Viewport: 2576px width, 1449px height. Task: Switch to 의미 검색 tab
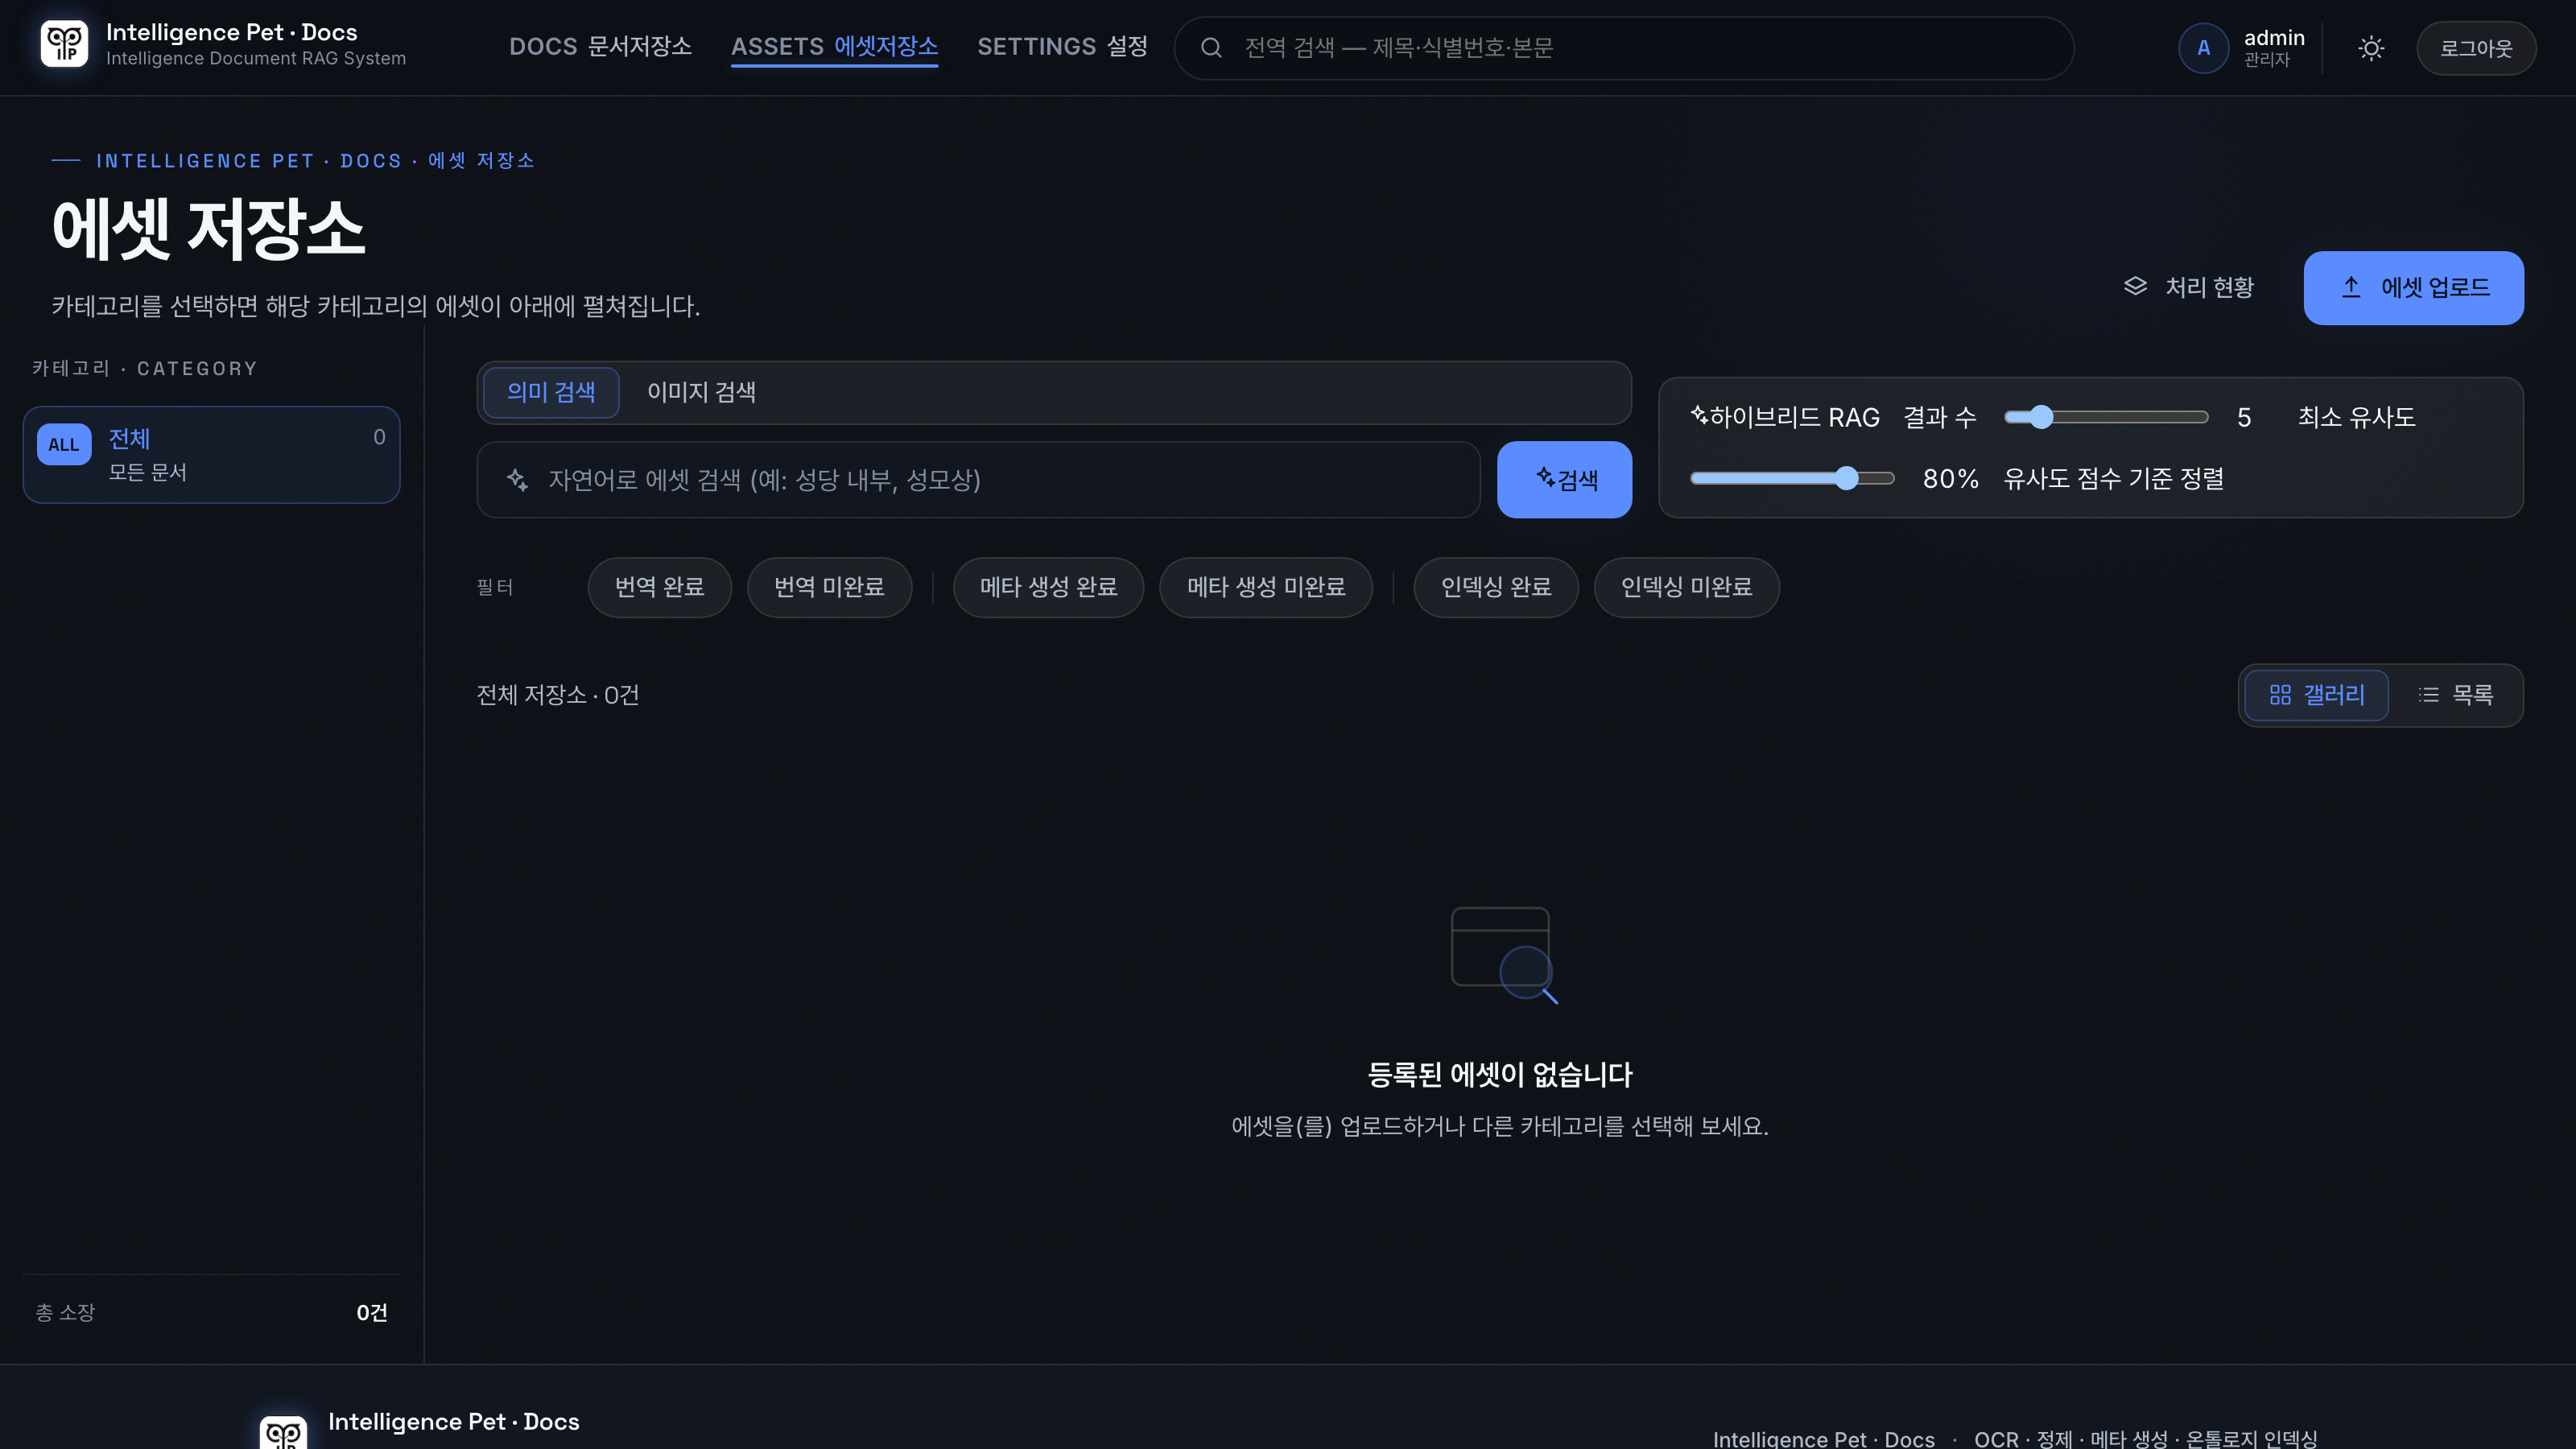[551, 392]
